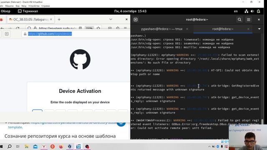Viewport: 267px width, 150px height.
Task: Open the Машина menu in VirtualBox
Action: click(x=9, y=6)
